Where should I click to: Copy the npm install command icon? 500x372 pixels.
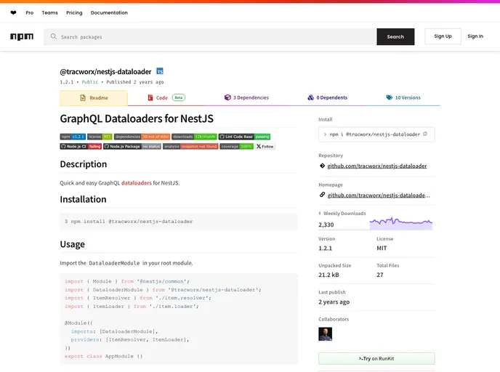425,134
